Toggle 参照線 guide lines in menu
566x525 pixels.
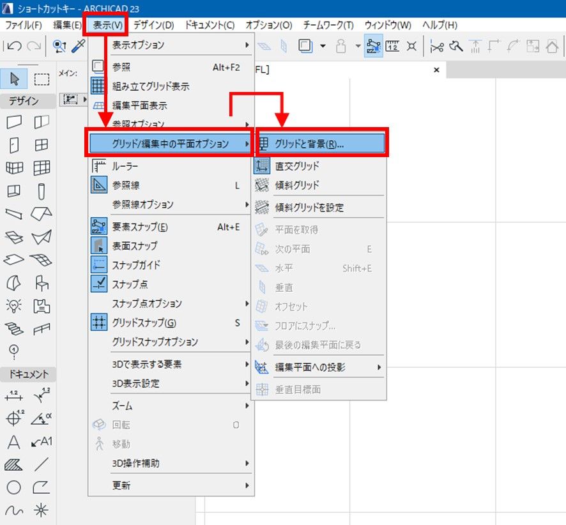click(x=171, y=185)
